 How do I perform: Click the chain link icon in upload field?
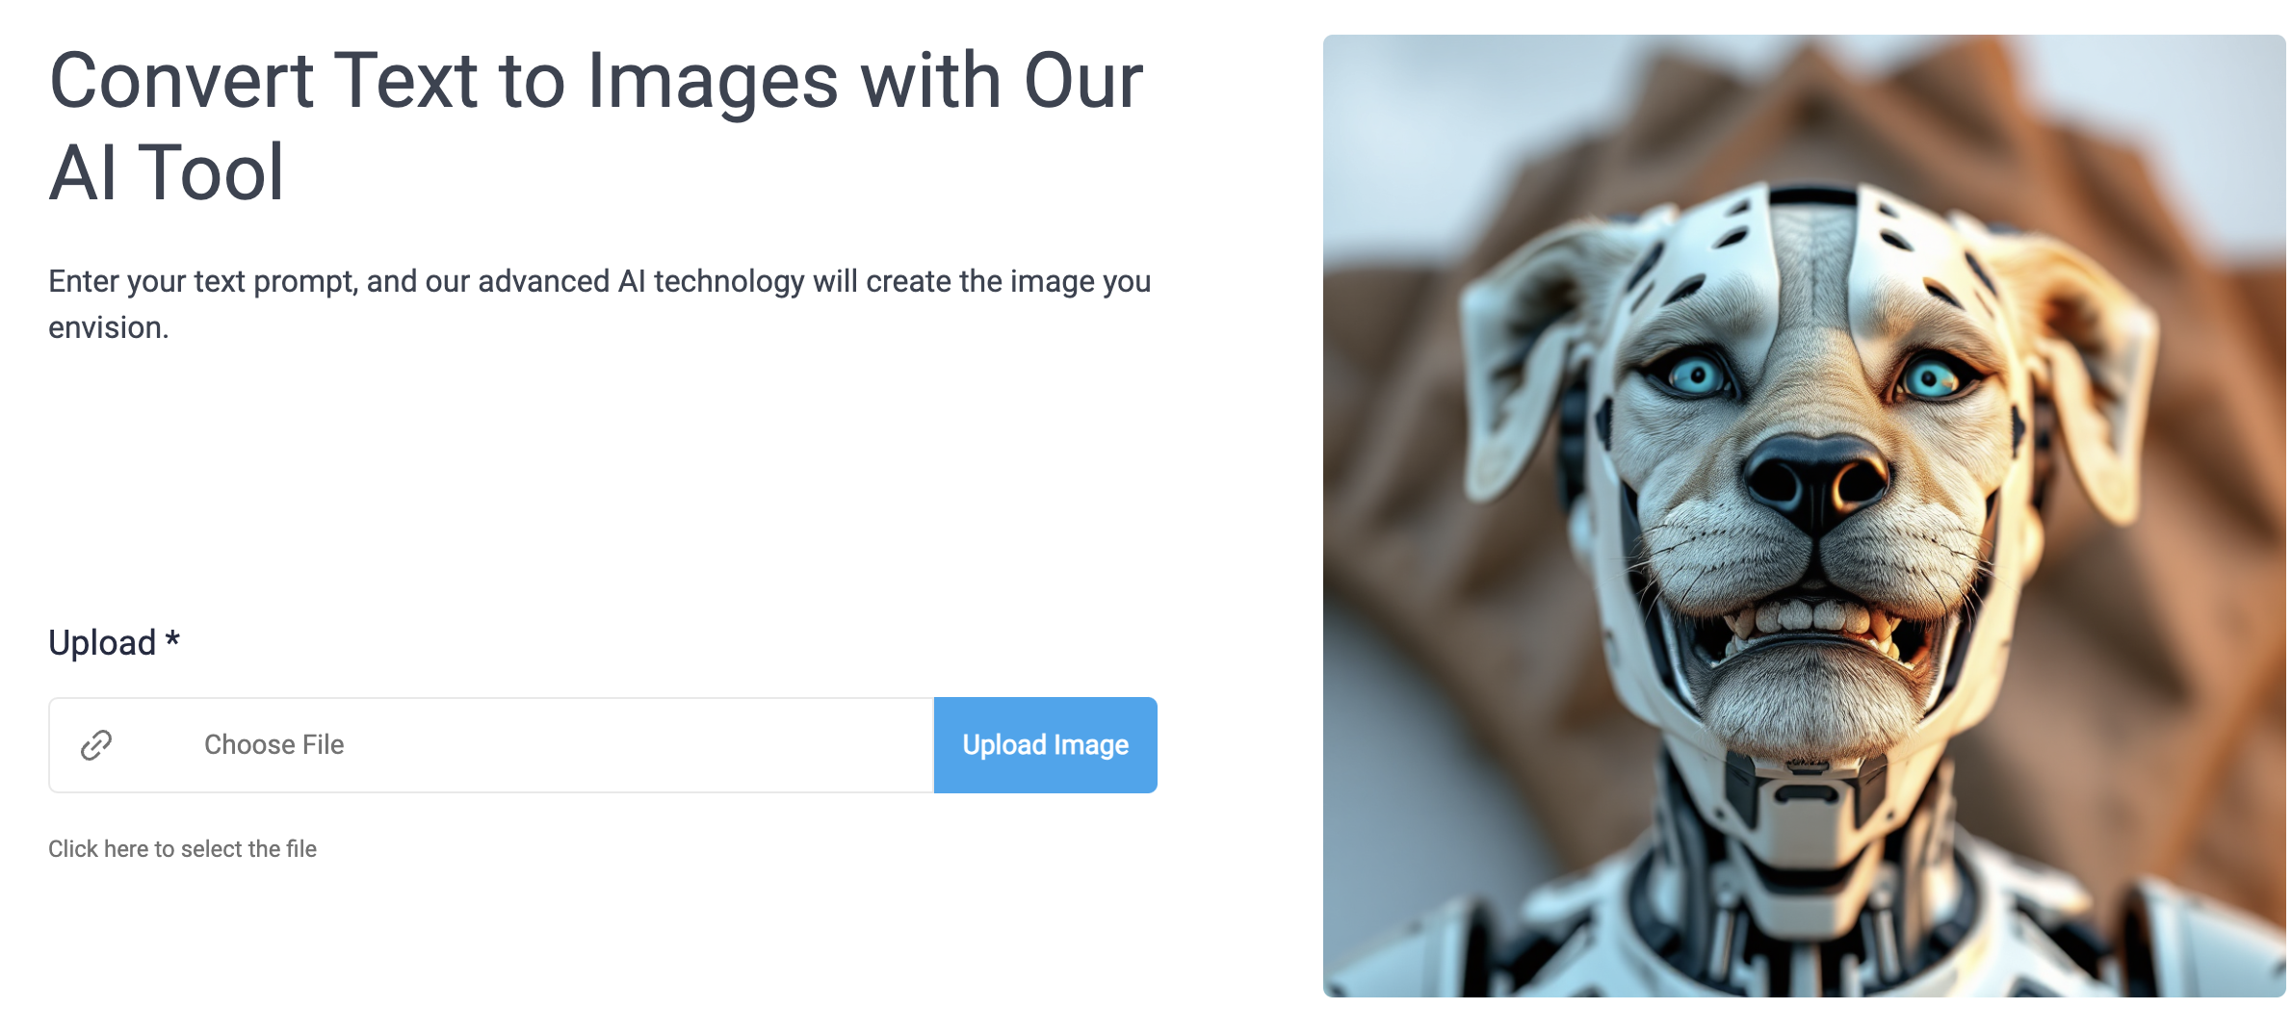tap(96, 745)
